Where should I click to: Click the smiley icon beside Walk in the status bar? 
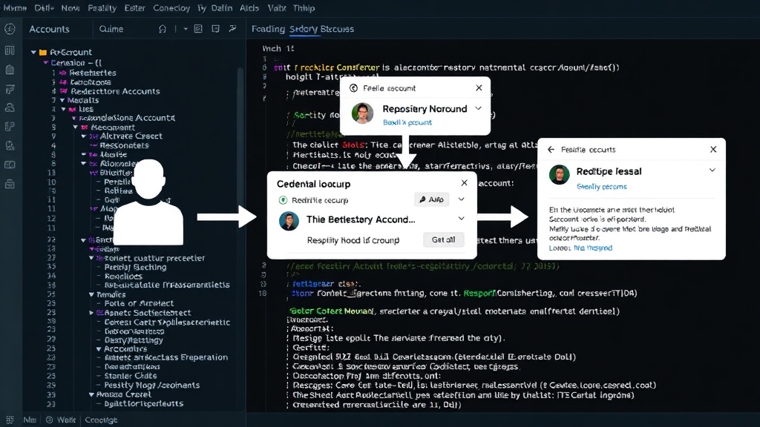tap(49, 420)
